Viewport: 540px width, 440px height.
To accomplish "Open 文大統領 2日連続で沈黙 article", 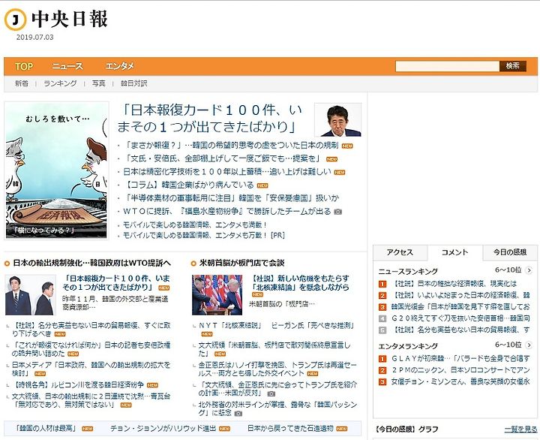I will click(91, 400).
